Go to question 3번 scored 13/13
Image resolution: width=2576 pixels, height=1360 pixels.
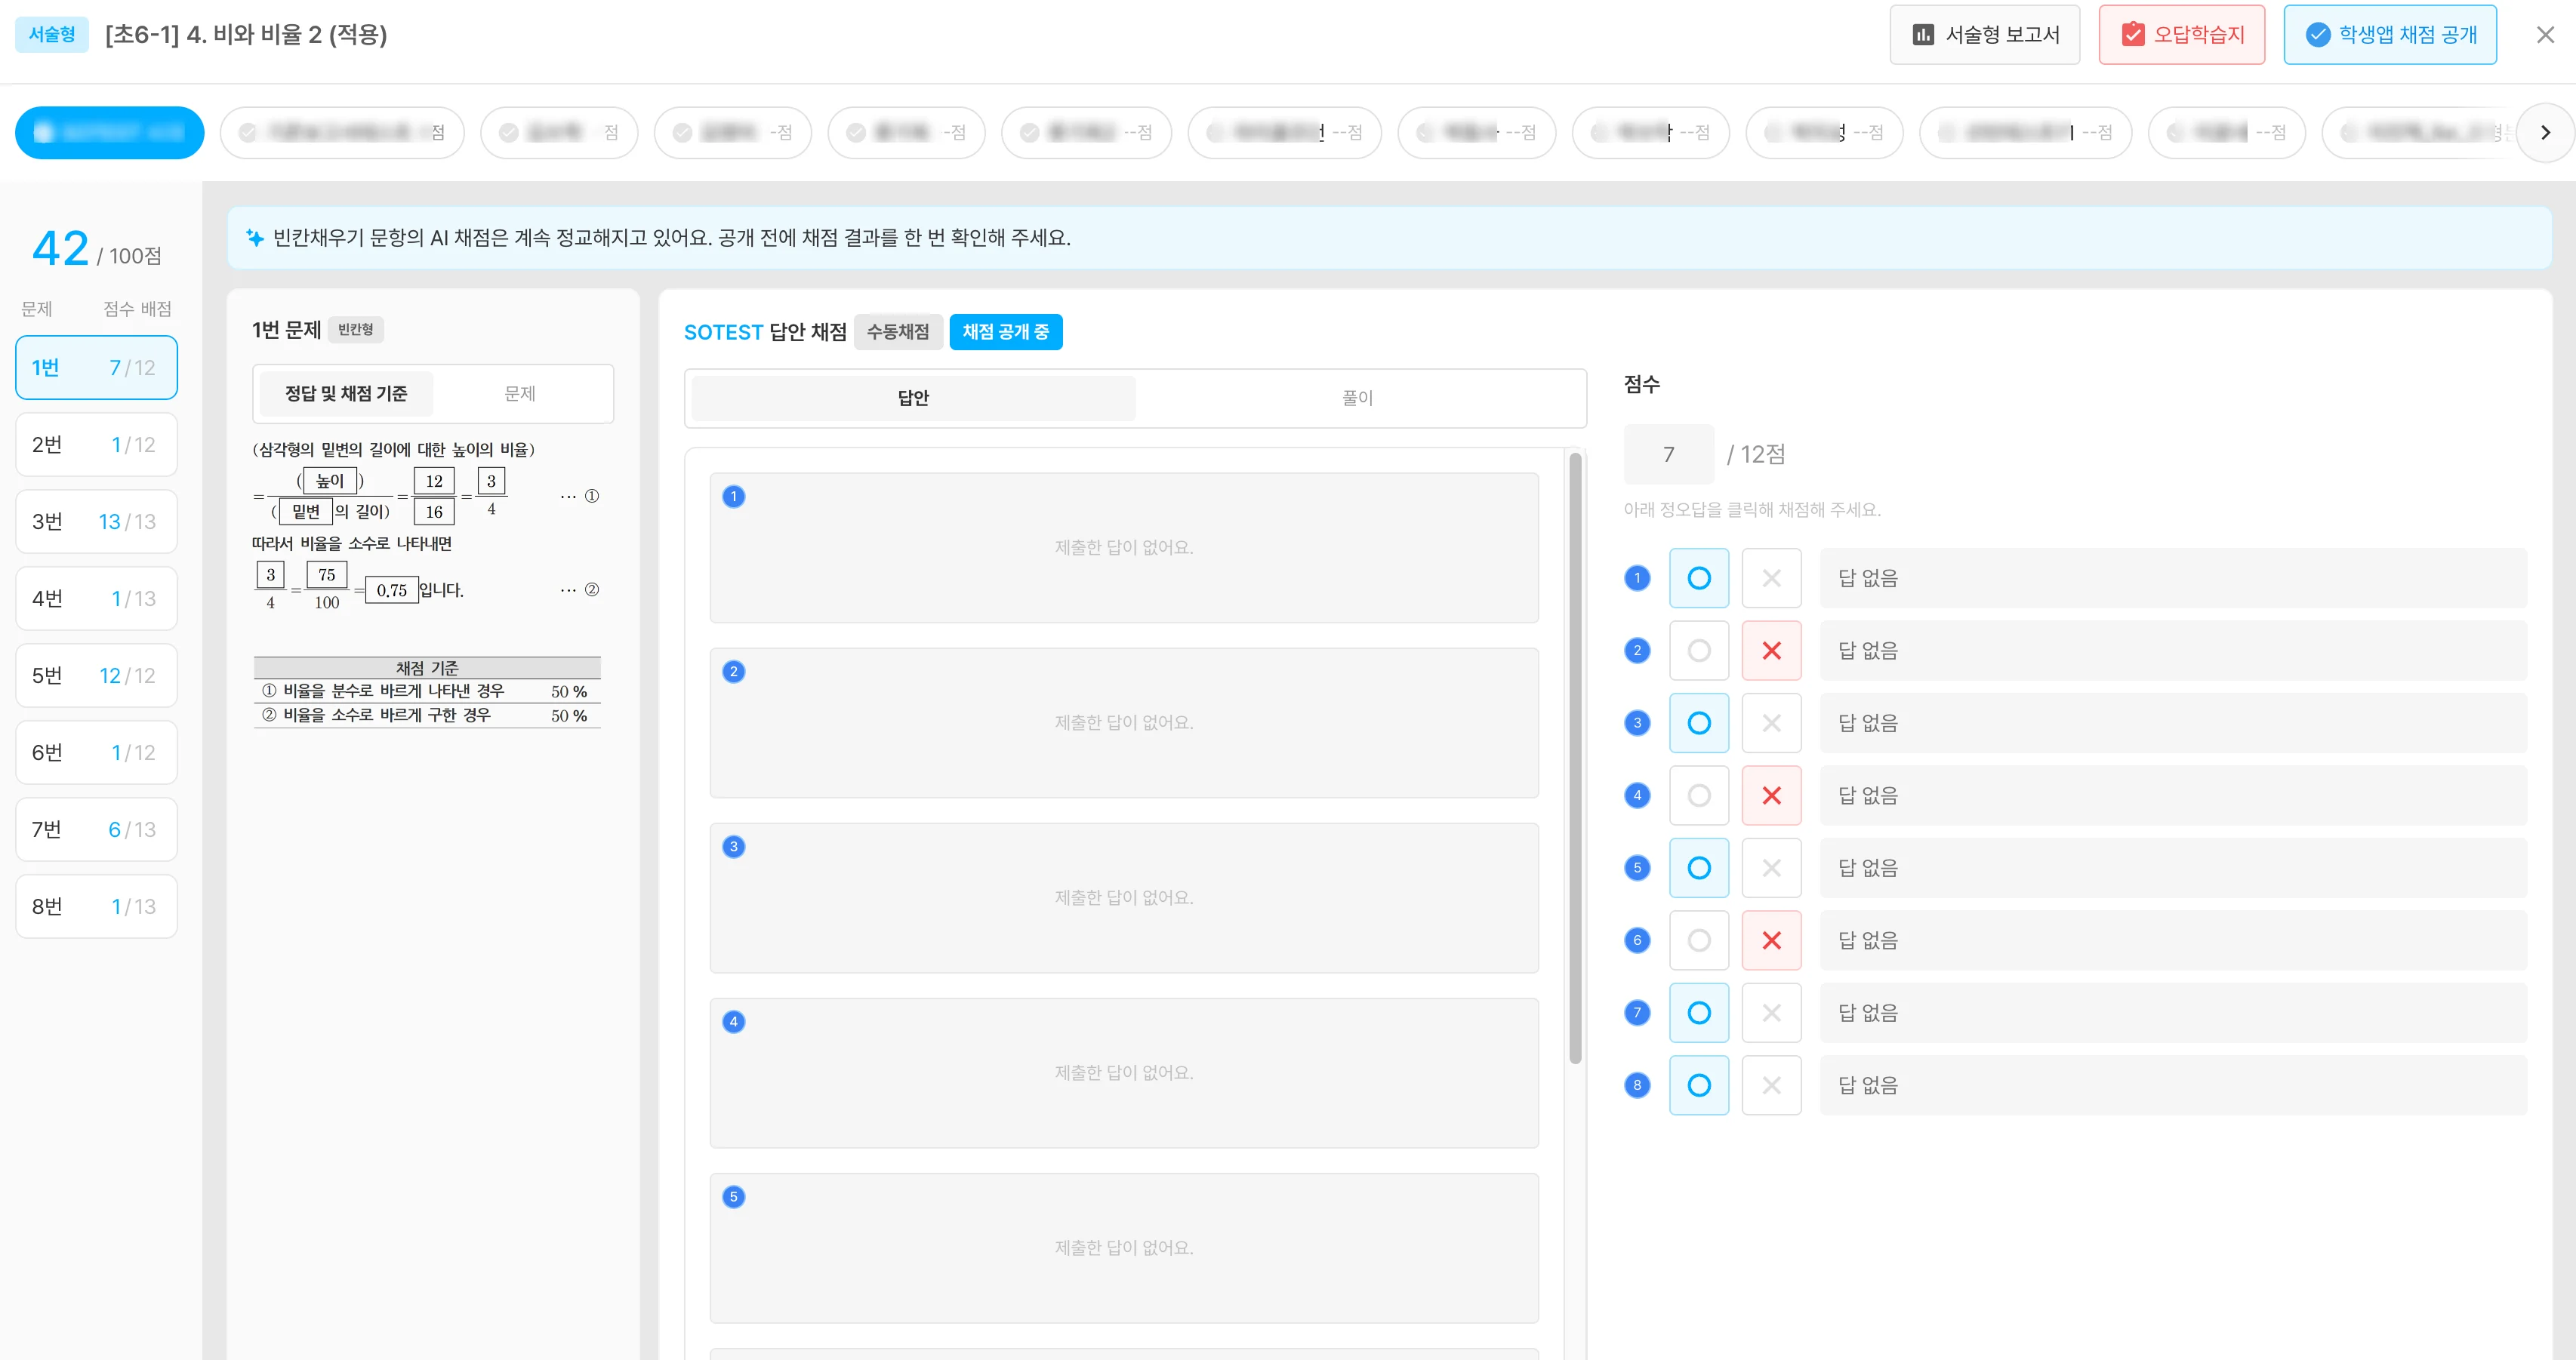(97, 522)
